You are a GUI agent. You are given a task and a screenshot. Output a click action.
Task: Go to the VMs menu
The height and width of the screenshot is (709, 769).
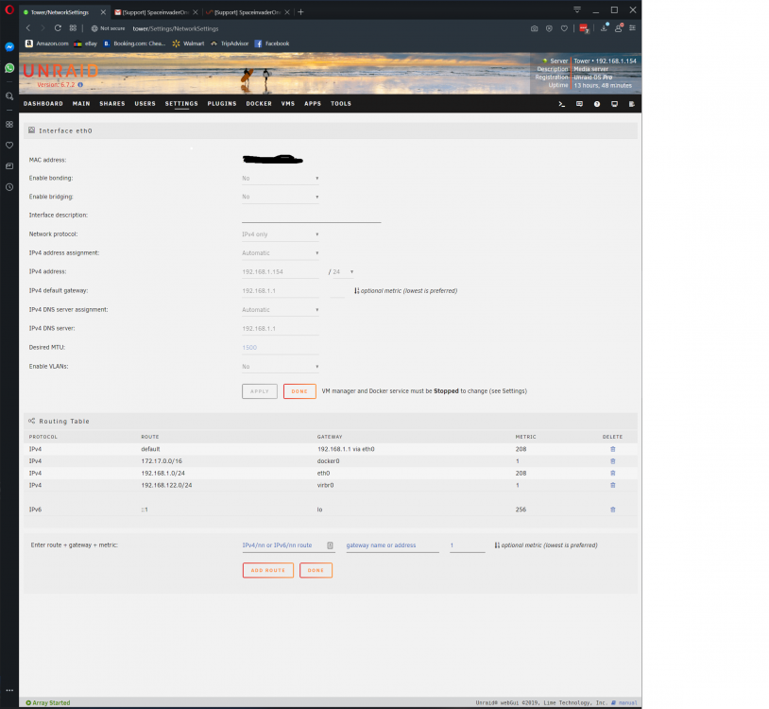pos(288,104)
